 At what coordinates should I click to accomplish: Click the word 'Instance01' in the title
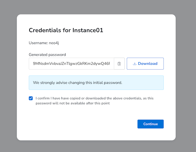tap(88, 30)
